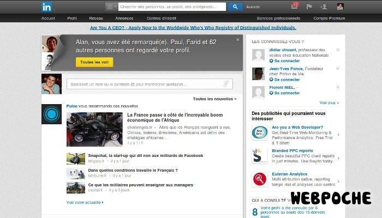The width and height of the screenshot is (382, 218).
Task: Click the blue magnifier search button
Action: (x=235, y=7)
